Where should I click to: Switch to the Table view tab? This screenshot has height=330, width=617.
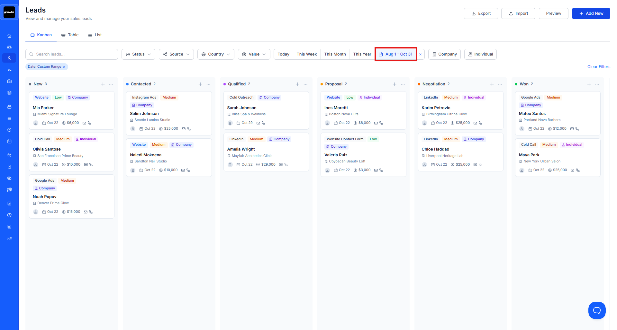pyautogui.click(x=70, y=35)
